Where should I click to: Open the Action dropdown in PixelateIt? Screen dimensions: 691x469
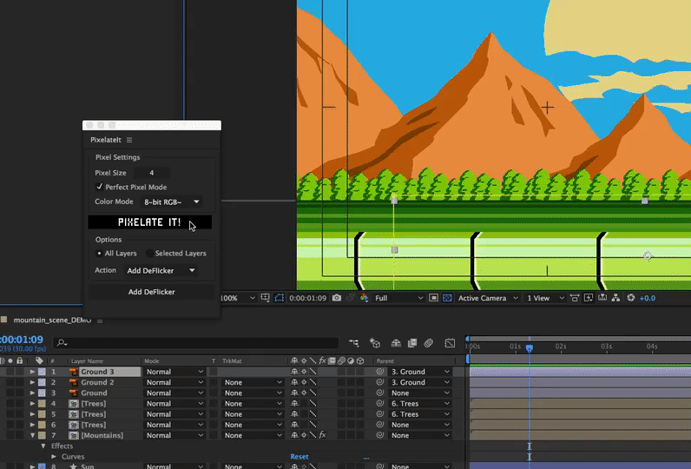click(x=161, y=270)
